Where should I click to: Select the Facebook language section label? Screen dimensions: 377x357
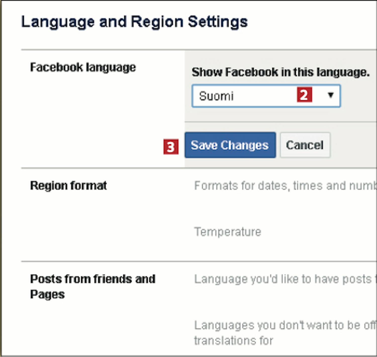(83, 67)
